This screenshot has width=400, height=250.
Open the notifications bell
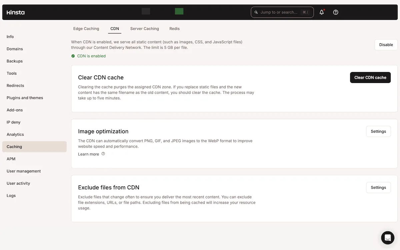click(321, 12)
